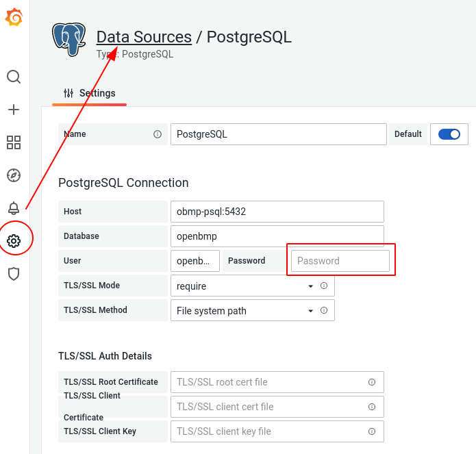Viewport: 476px width, 454px height.
Task: Open the Configuration gear icon
Action: pos(14,241)
